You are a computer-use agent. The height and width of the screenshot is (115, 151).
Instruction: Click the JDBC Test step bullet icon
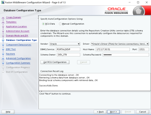click(3, 49)
